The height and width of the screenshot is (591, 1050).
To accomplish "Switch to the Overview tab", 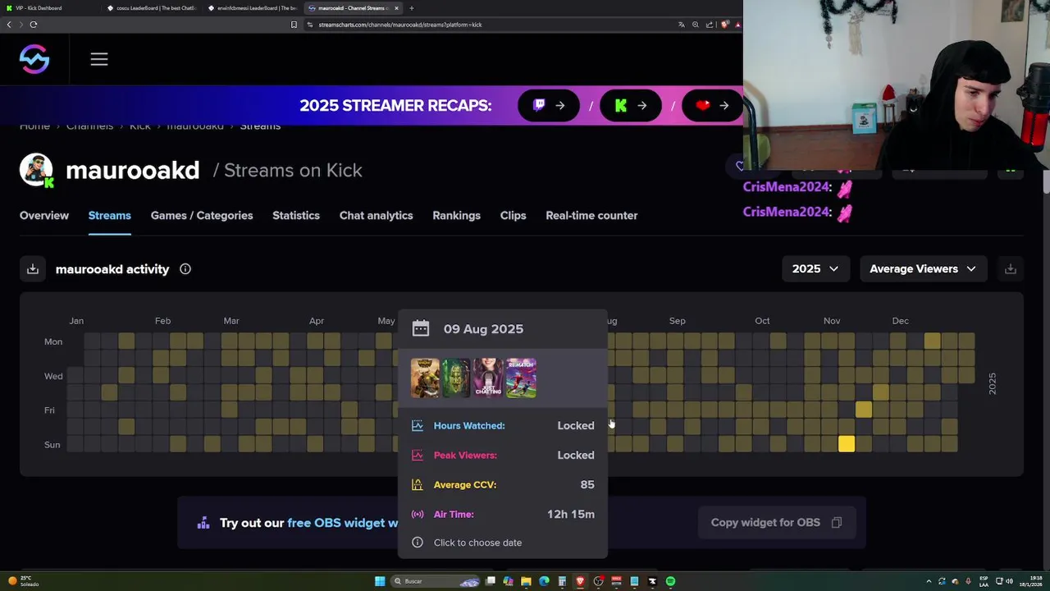I will [44, 215].
